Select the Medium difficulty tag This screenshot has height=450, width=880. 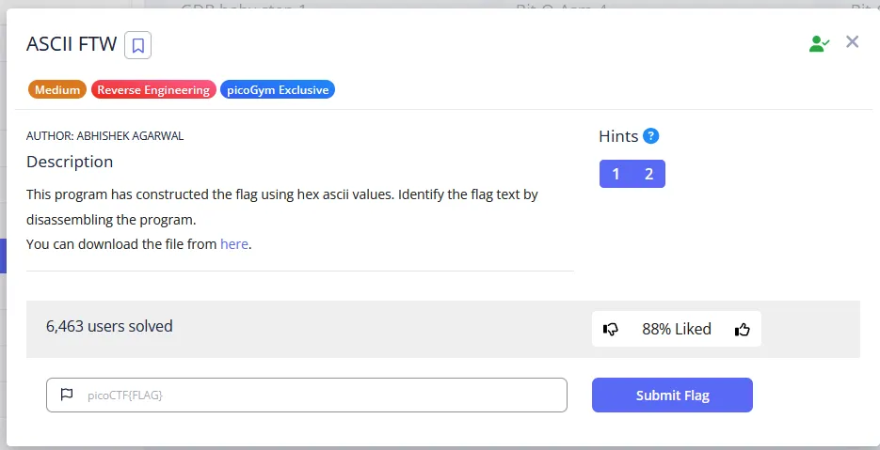pos(57,90)
